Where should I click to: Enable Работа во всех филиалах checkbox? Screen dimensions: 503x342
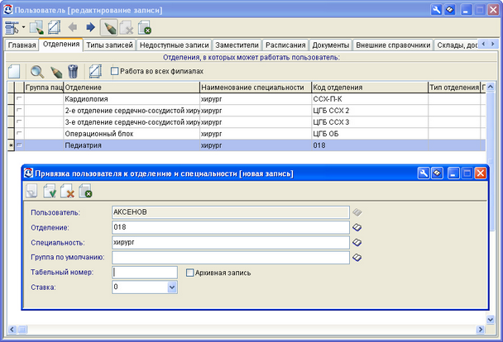click(x=115, y=71)
